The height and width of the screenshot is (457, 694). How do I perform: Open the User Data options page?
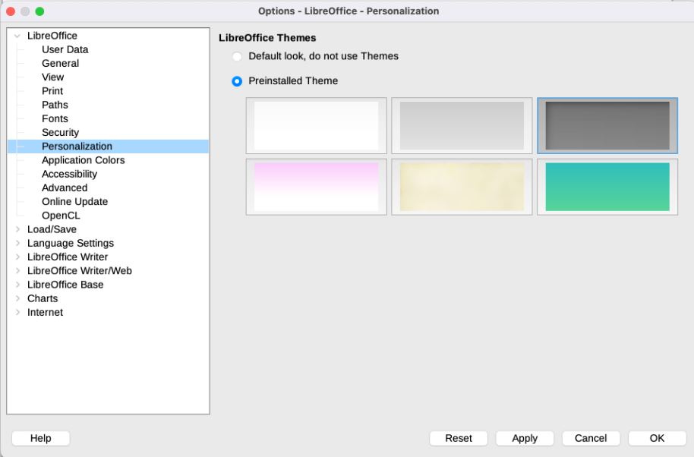(65, 49)
